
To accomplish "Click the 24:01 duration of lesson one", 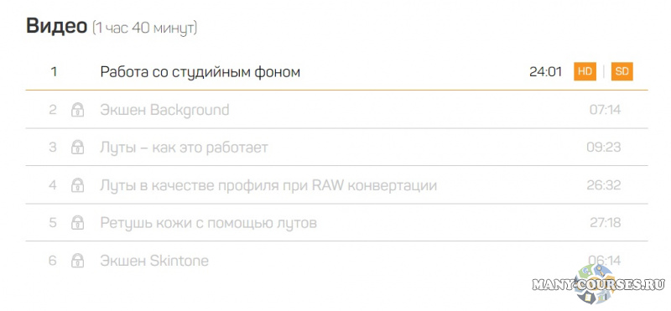I will 546,72.
